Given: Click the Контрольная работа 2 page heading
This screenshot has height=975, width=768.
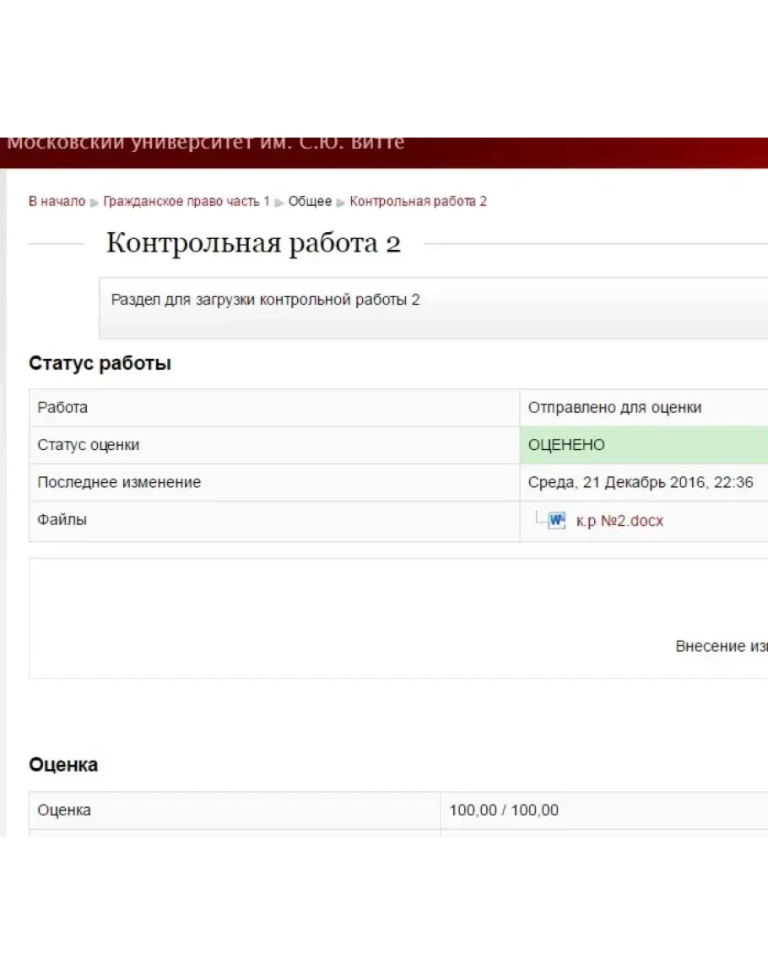Looking at the screenshot, I should [x=253, y=244].
